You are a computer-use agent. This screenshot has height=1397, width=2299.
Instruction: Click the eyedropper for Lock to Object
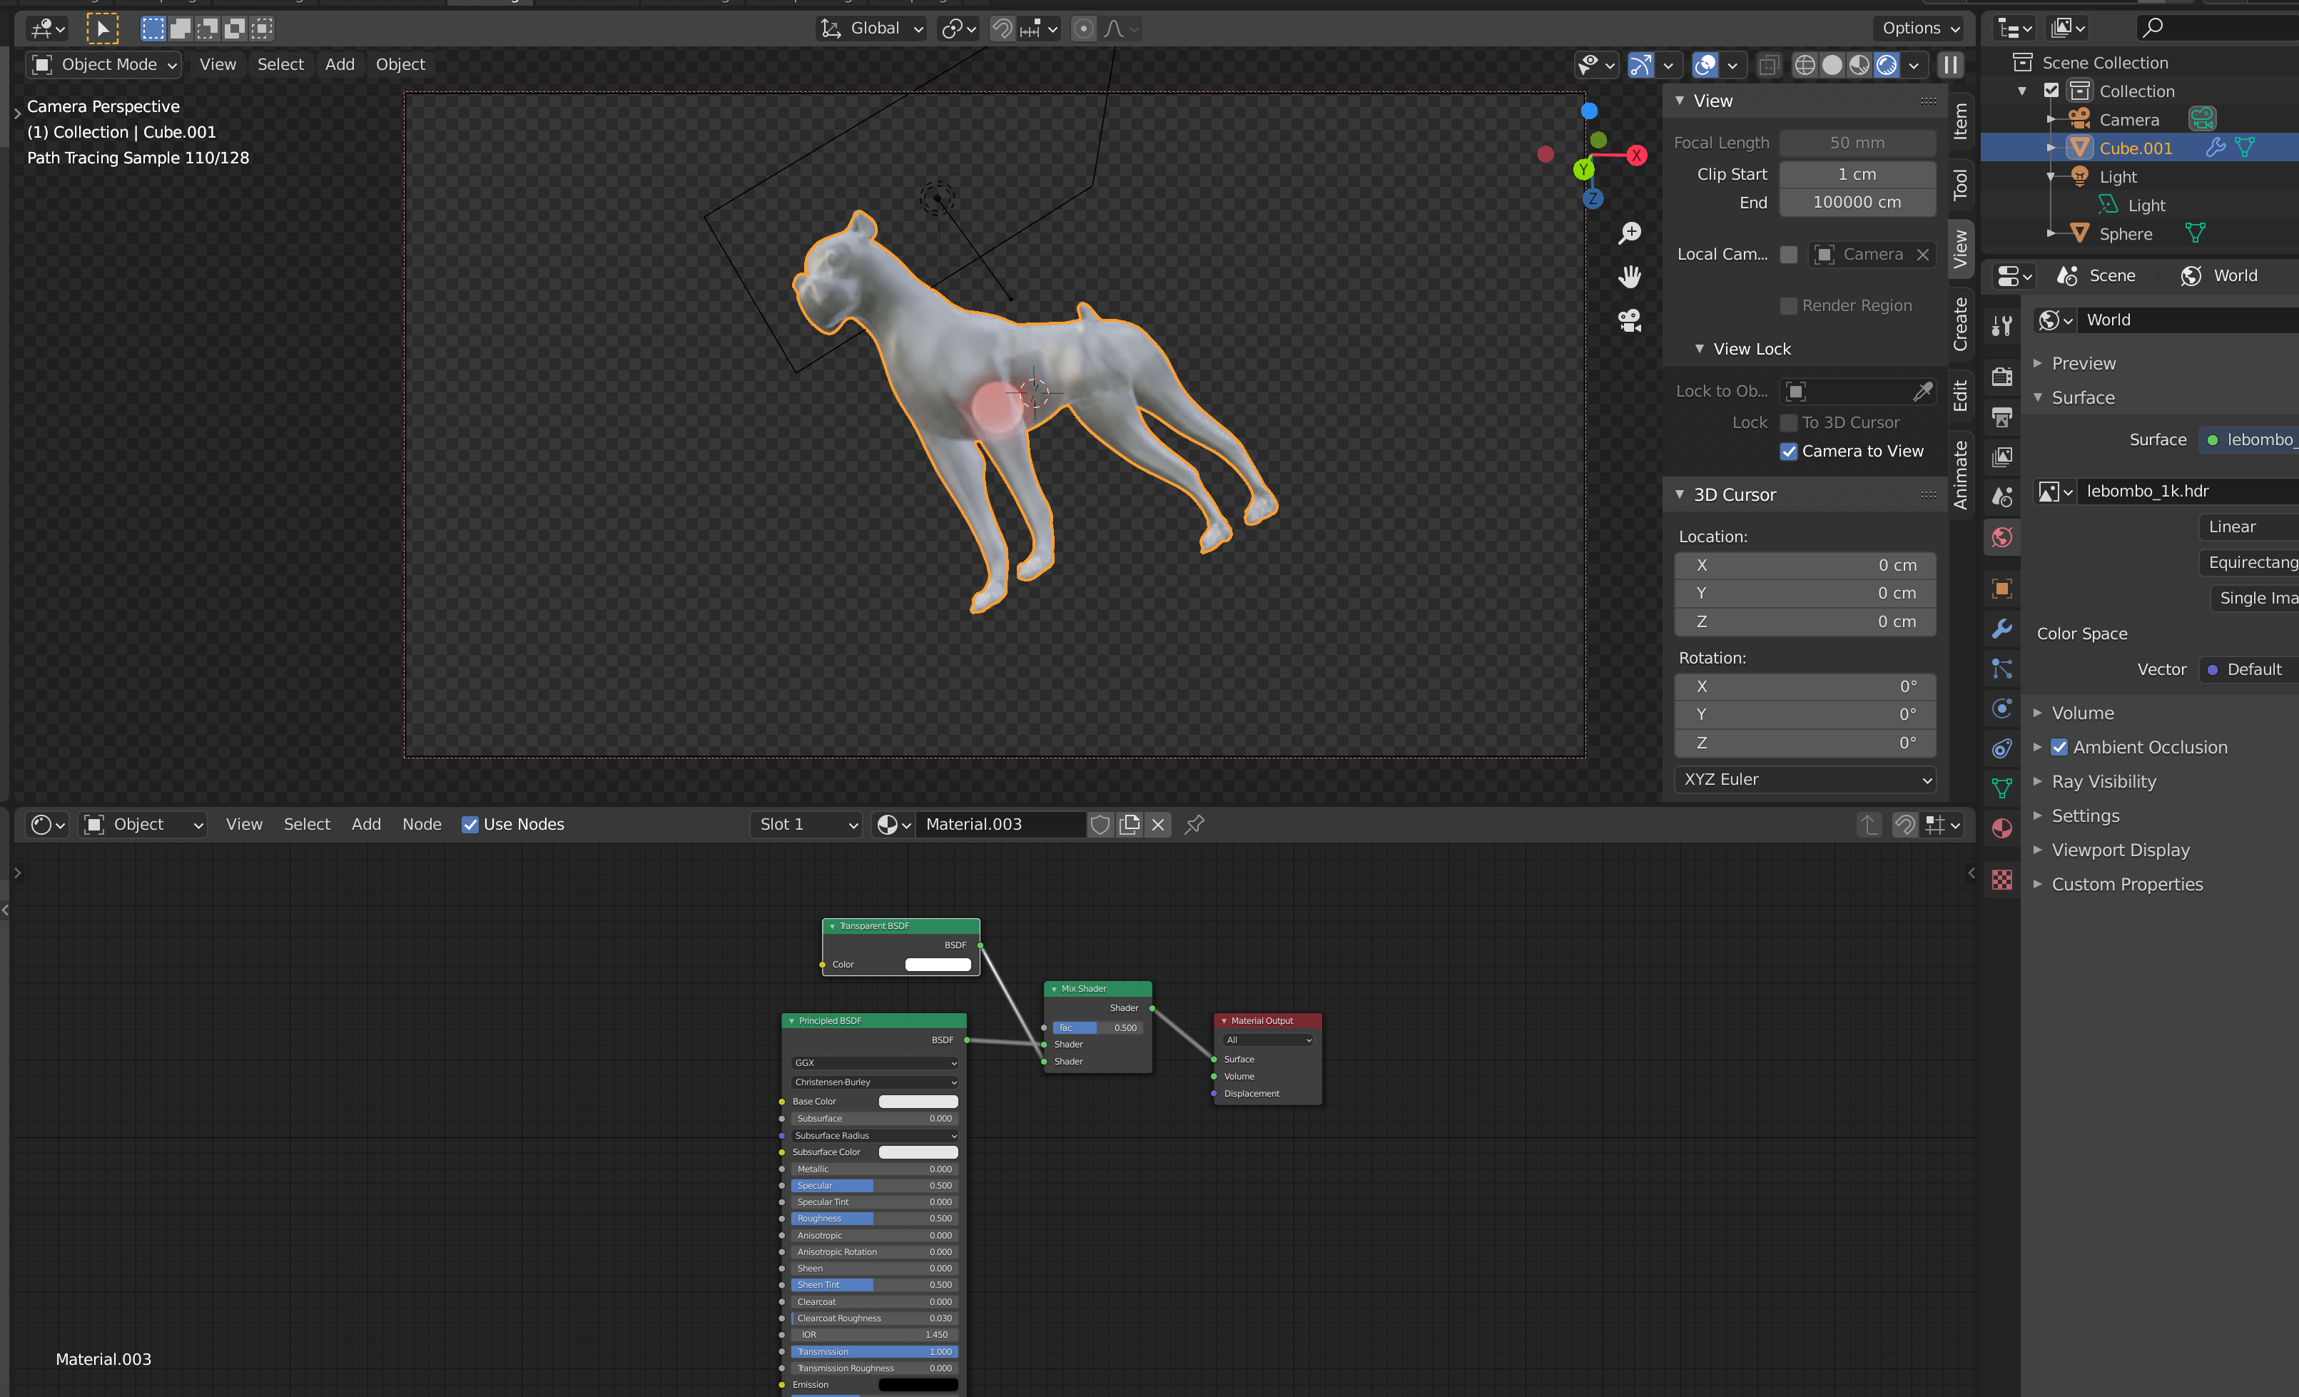pyautogui.click(x=1922, y=391)
